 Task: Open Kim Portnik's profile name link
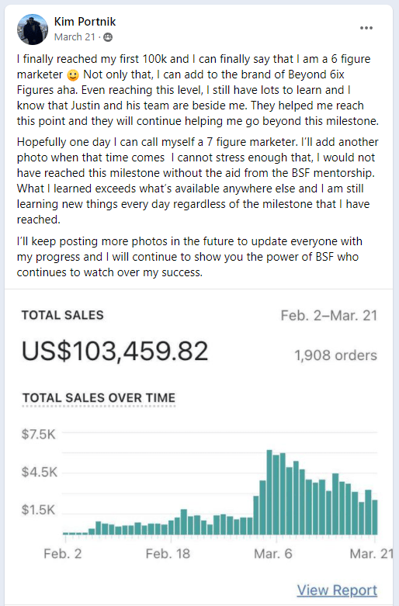85,22
